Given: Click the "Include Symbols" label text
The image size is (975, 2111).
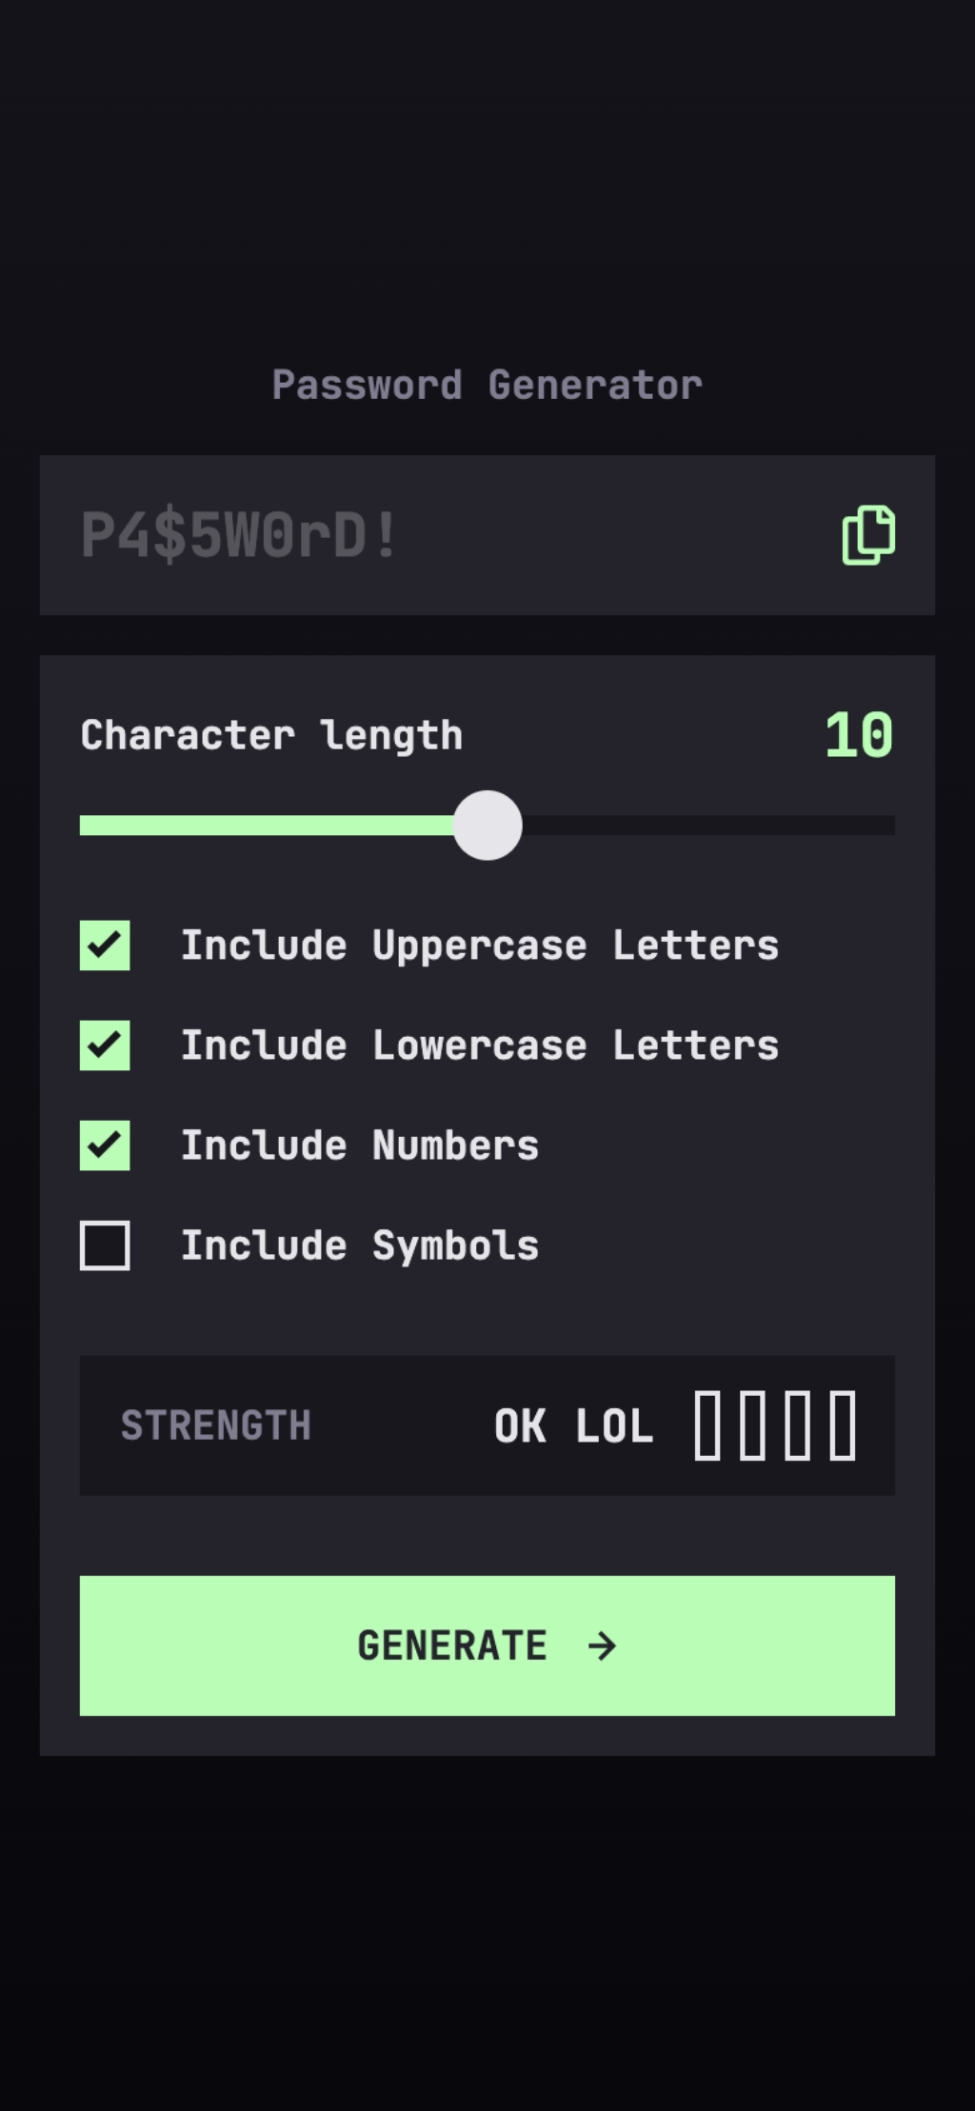Looking at the screenshot, I should click(x=360, y=1245).
